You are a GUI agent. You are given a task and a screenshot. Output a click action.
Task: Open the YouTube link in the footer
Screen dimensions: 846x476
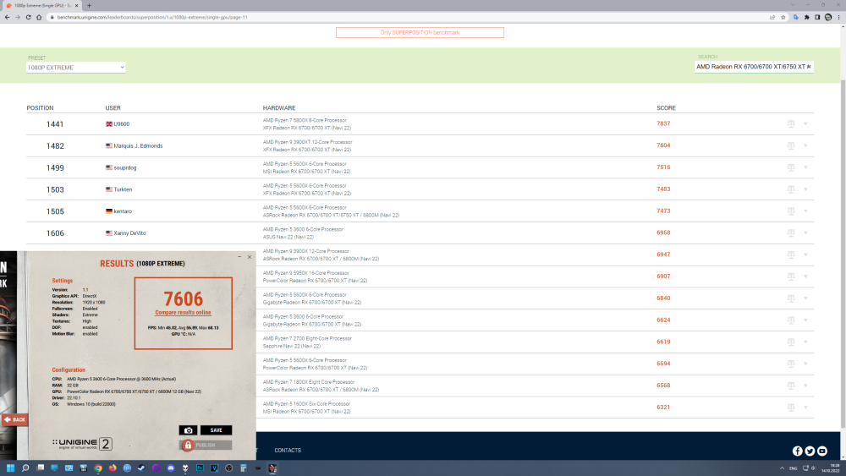click(x=822, y=451)
